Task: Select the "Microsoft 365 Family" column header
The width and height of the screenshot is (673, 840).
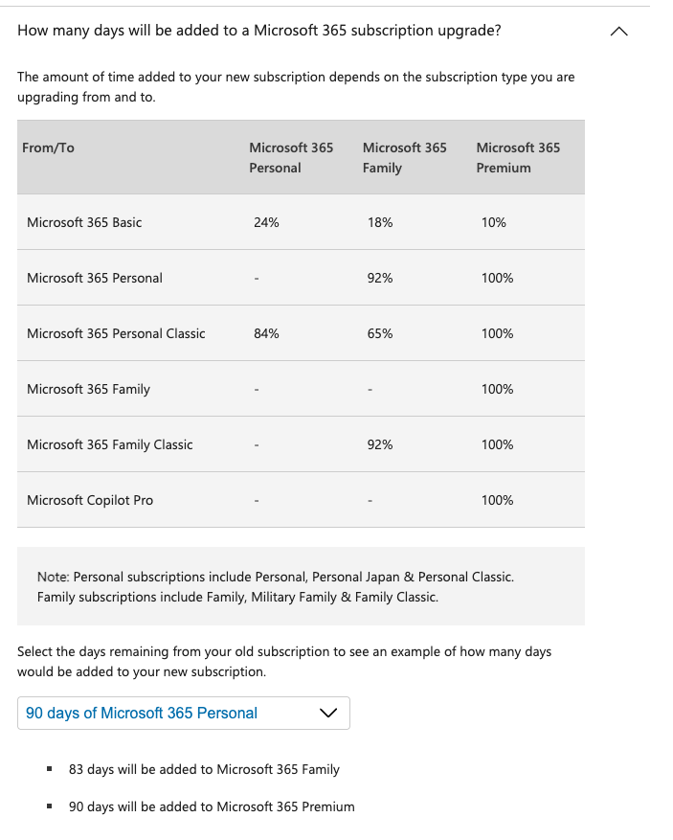Action: (404, 157)
